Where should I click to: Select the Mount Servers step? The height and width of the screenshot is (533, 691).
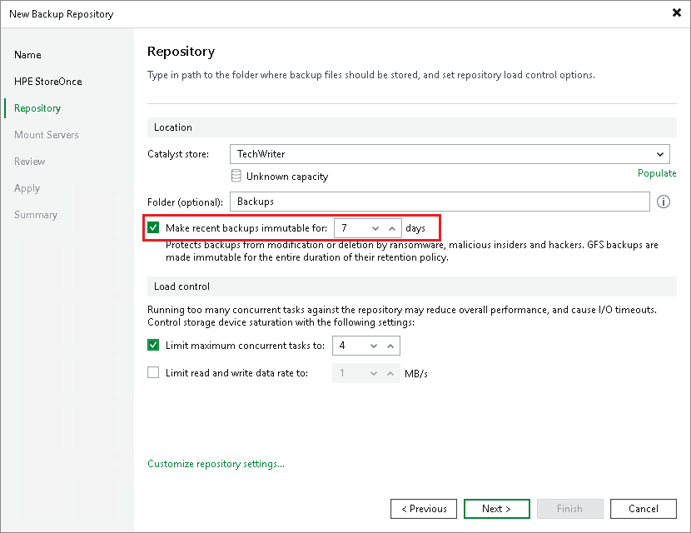tap(47, 135)
